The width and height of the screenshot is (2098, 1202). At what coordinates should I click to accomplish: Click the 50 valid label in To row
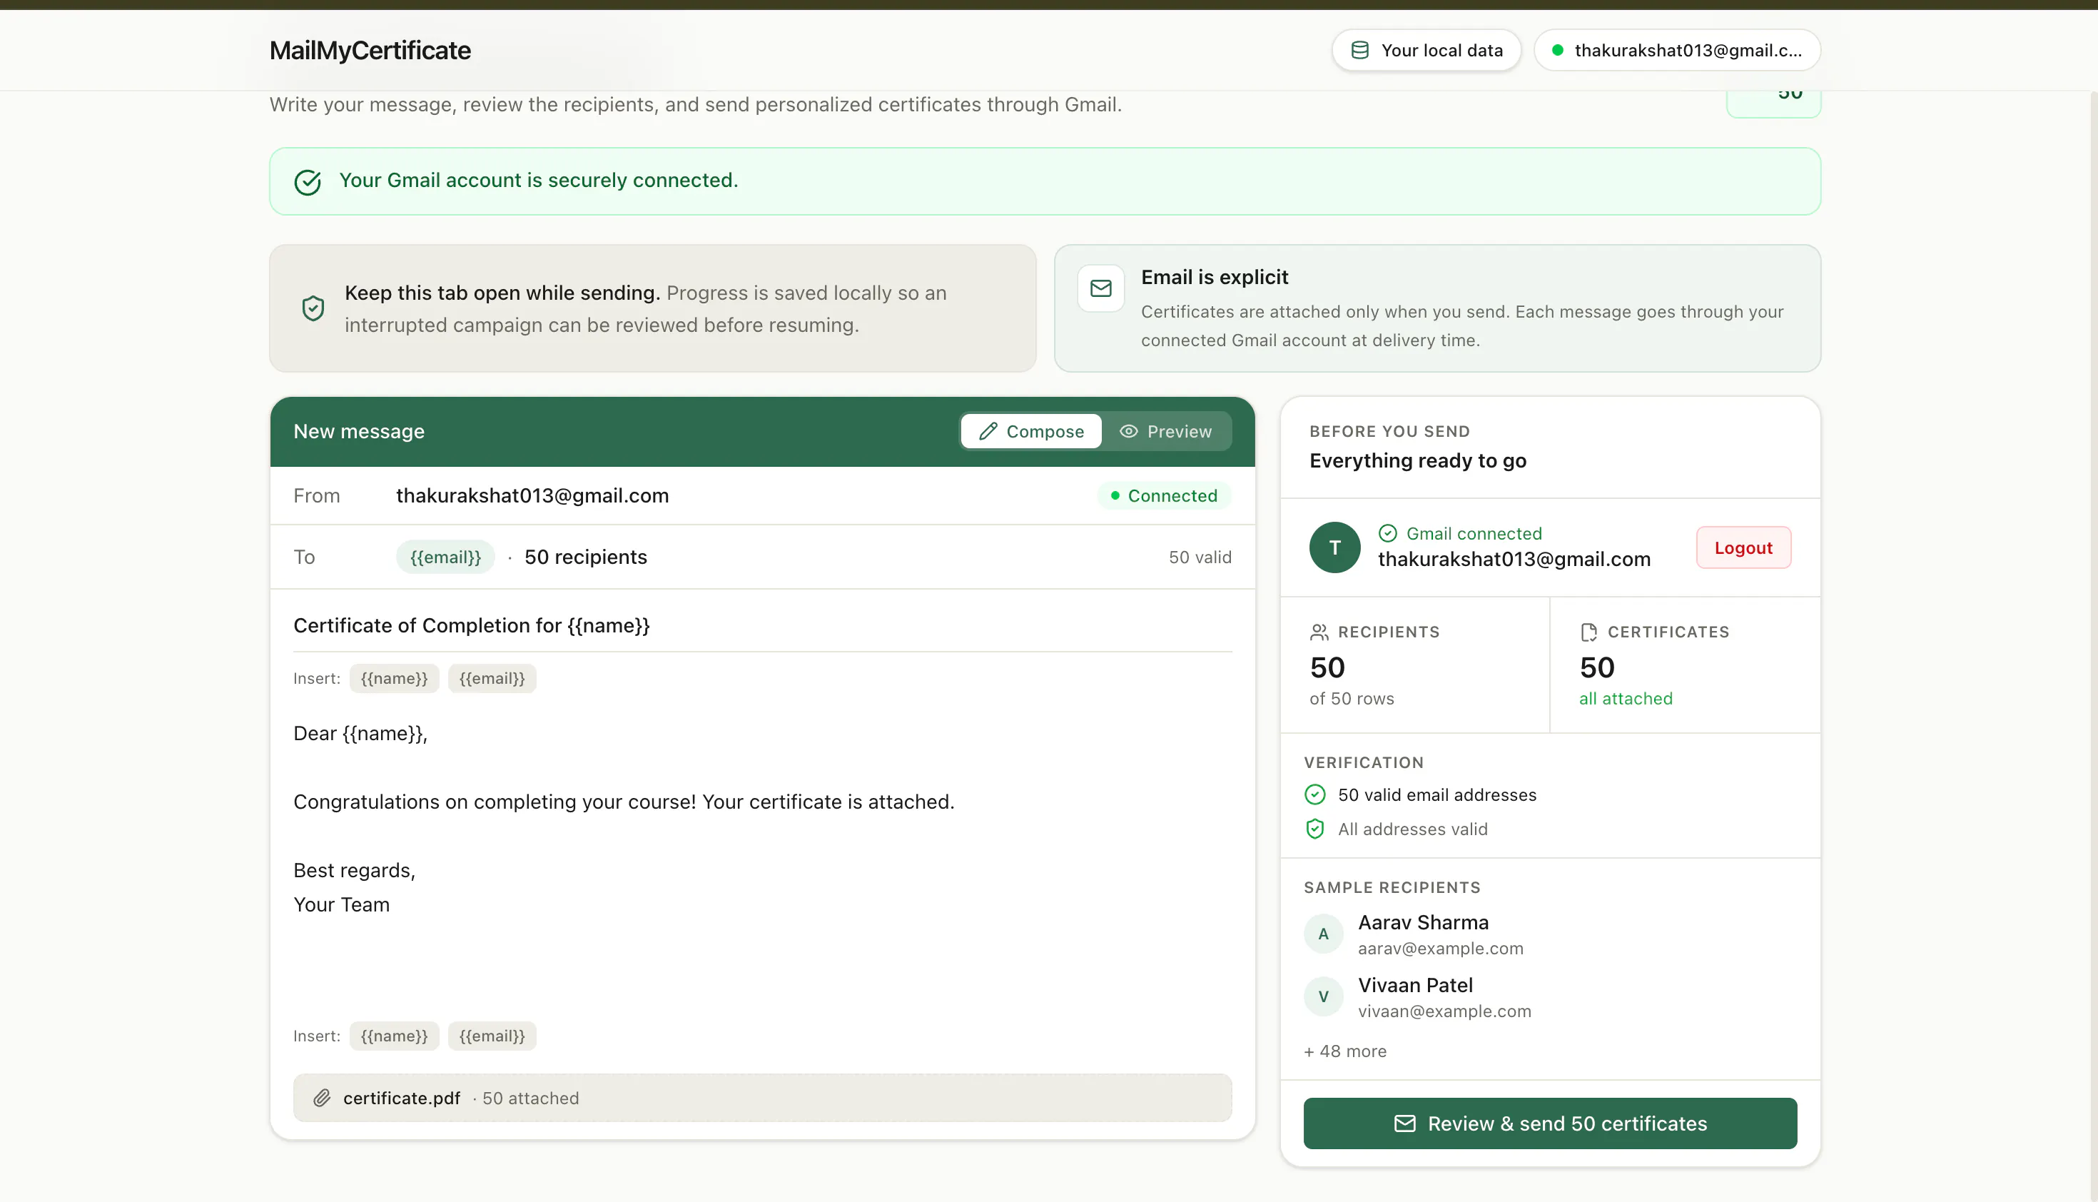pyautogui.click(x=1200, y=557)
